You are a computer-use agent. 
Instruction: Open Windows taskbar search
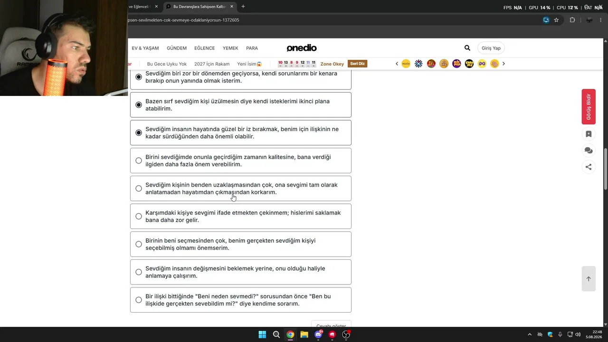[x=276, y=334]
